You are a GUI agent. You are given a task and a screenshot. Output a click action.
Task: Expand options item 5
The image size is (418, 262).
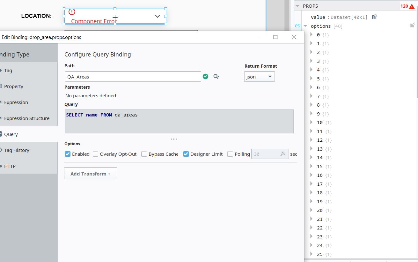312,79
